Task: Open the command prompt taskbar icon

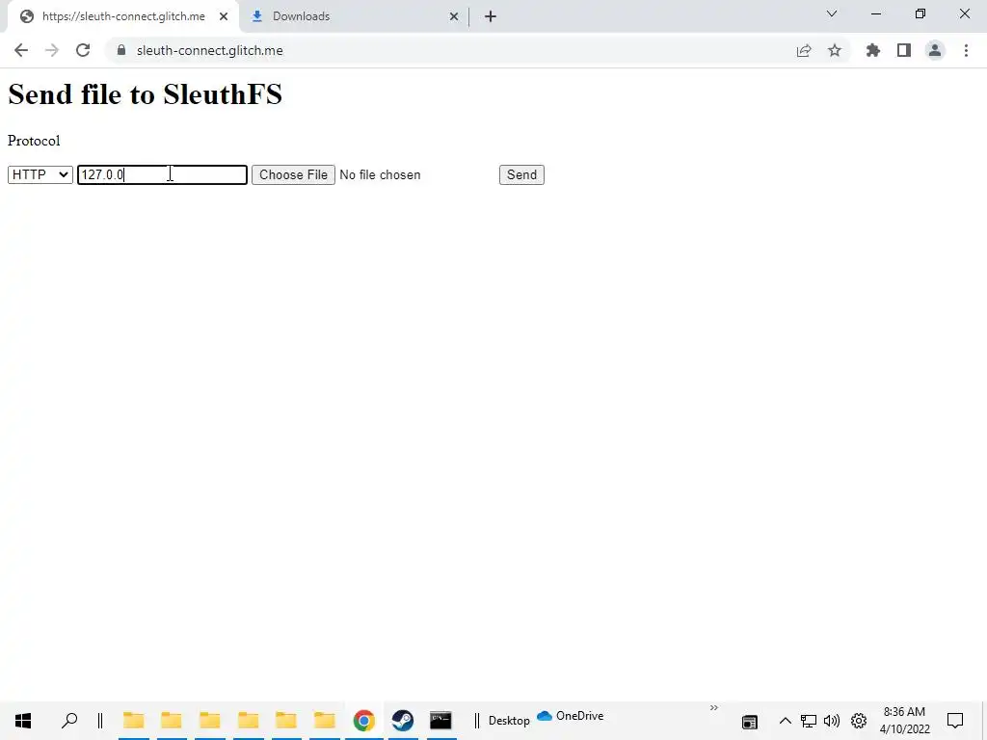Action: click(x=440, y=721)
